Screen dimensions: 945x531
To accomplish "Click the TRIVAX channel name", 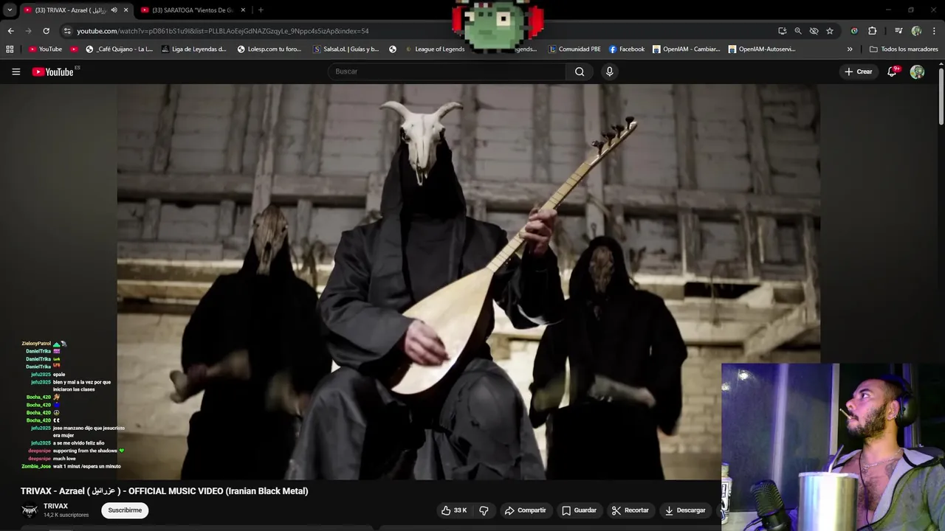I will click(55, 506).
